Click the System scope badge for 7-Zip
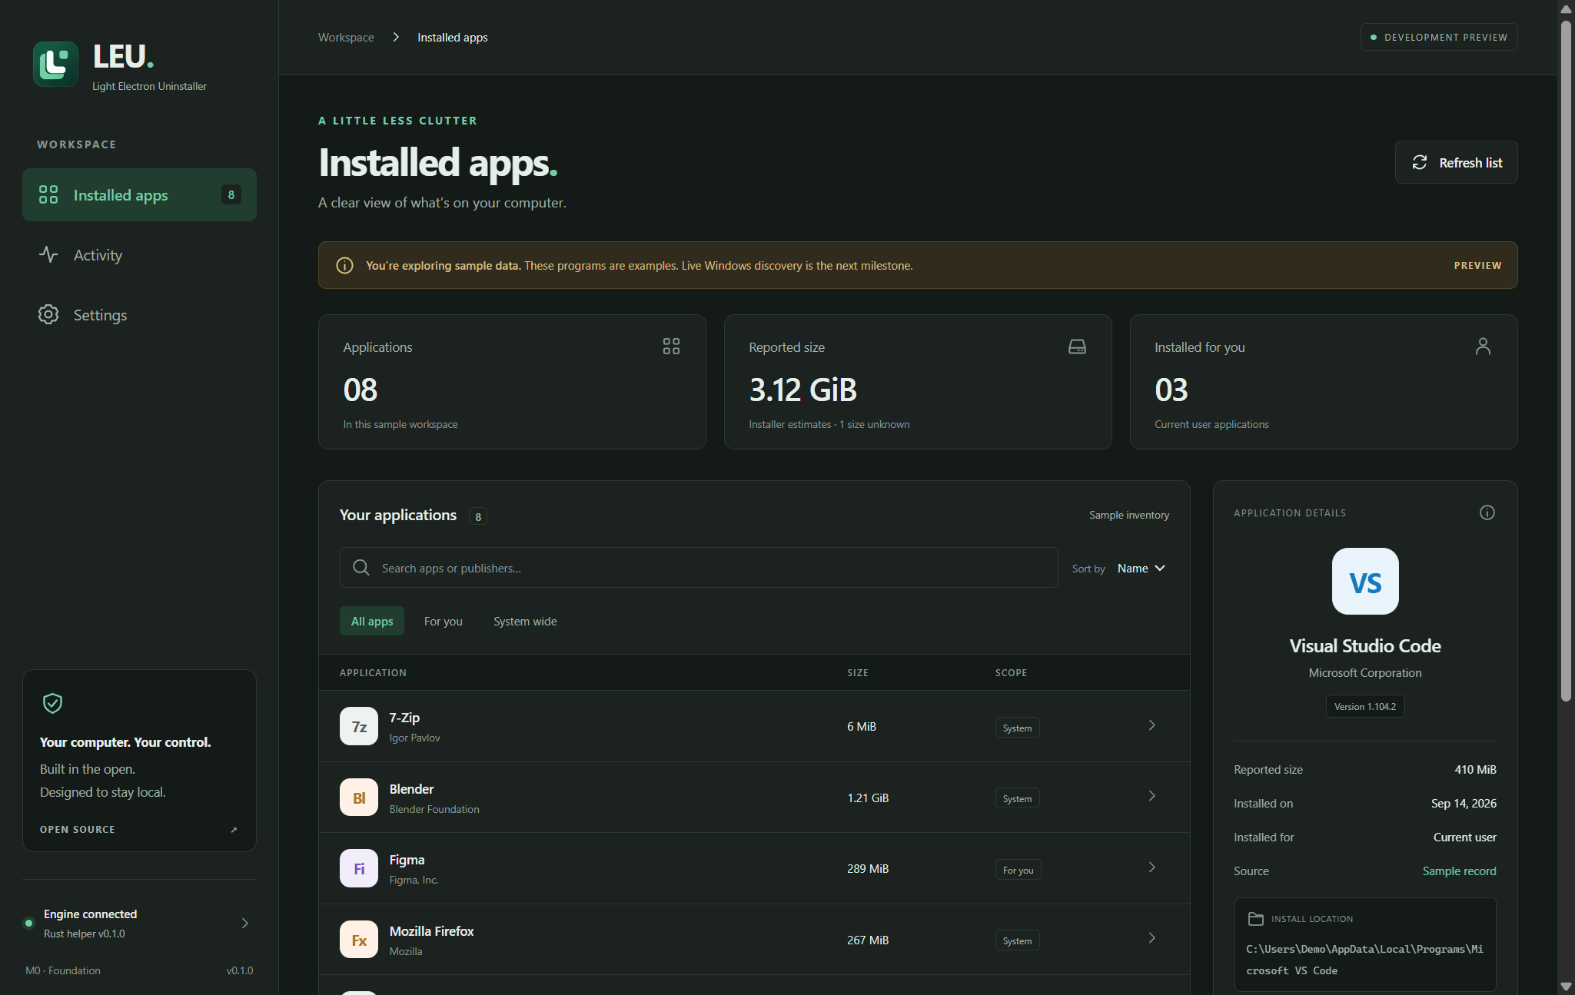 [1017, 728]
